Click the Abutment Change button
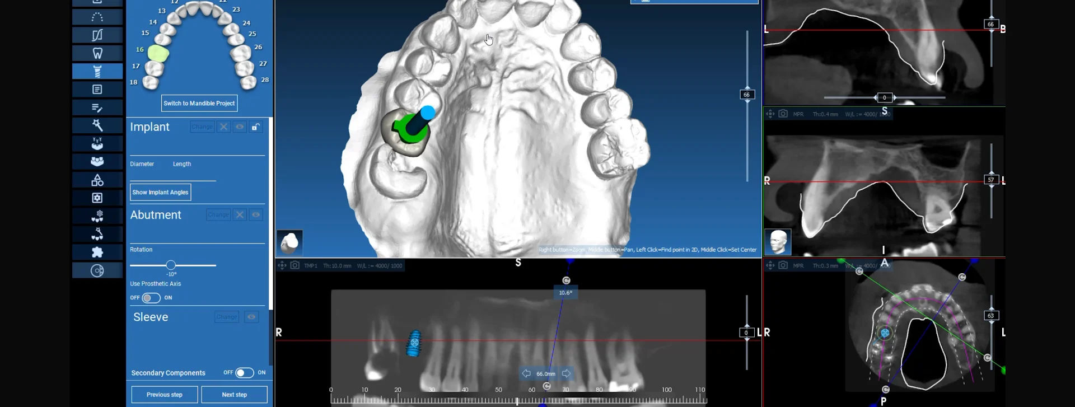1075x407 pixels. (218, 215)
